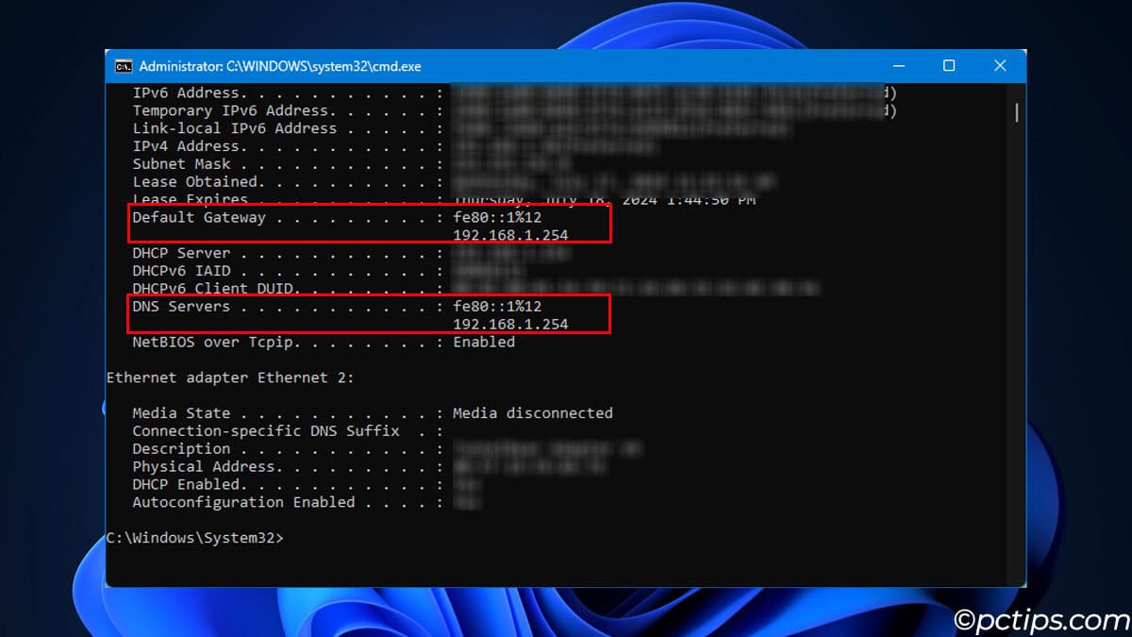This screenshot has height=637, width=1132.
Task: Click the title text "Administrator: C:\WINDOWS\system32\cmd.exe"
Action: [x=280, y=66]
